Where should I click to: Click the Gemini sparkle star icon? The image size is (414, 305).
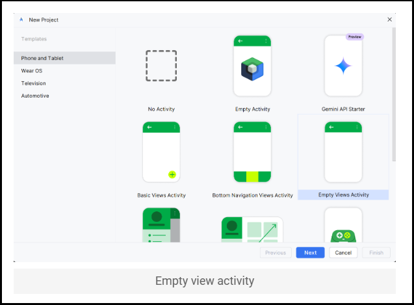click(x=343, y=66)
